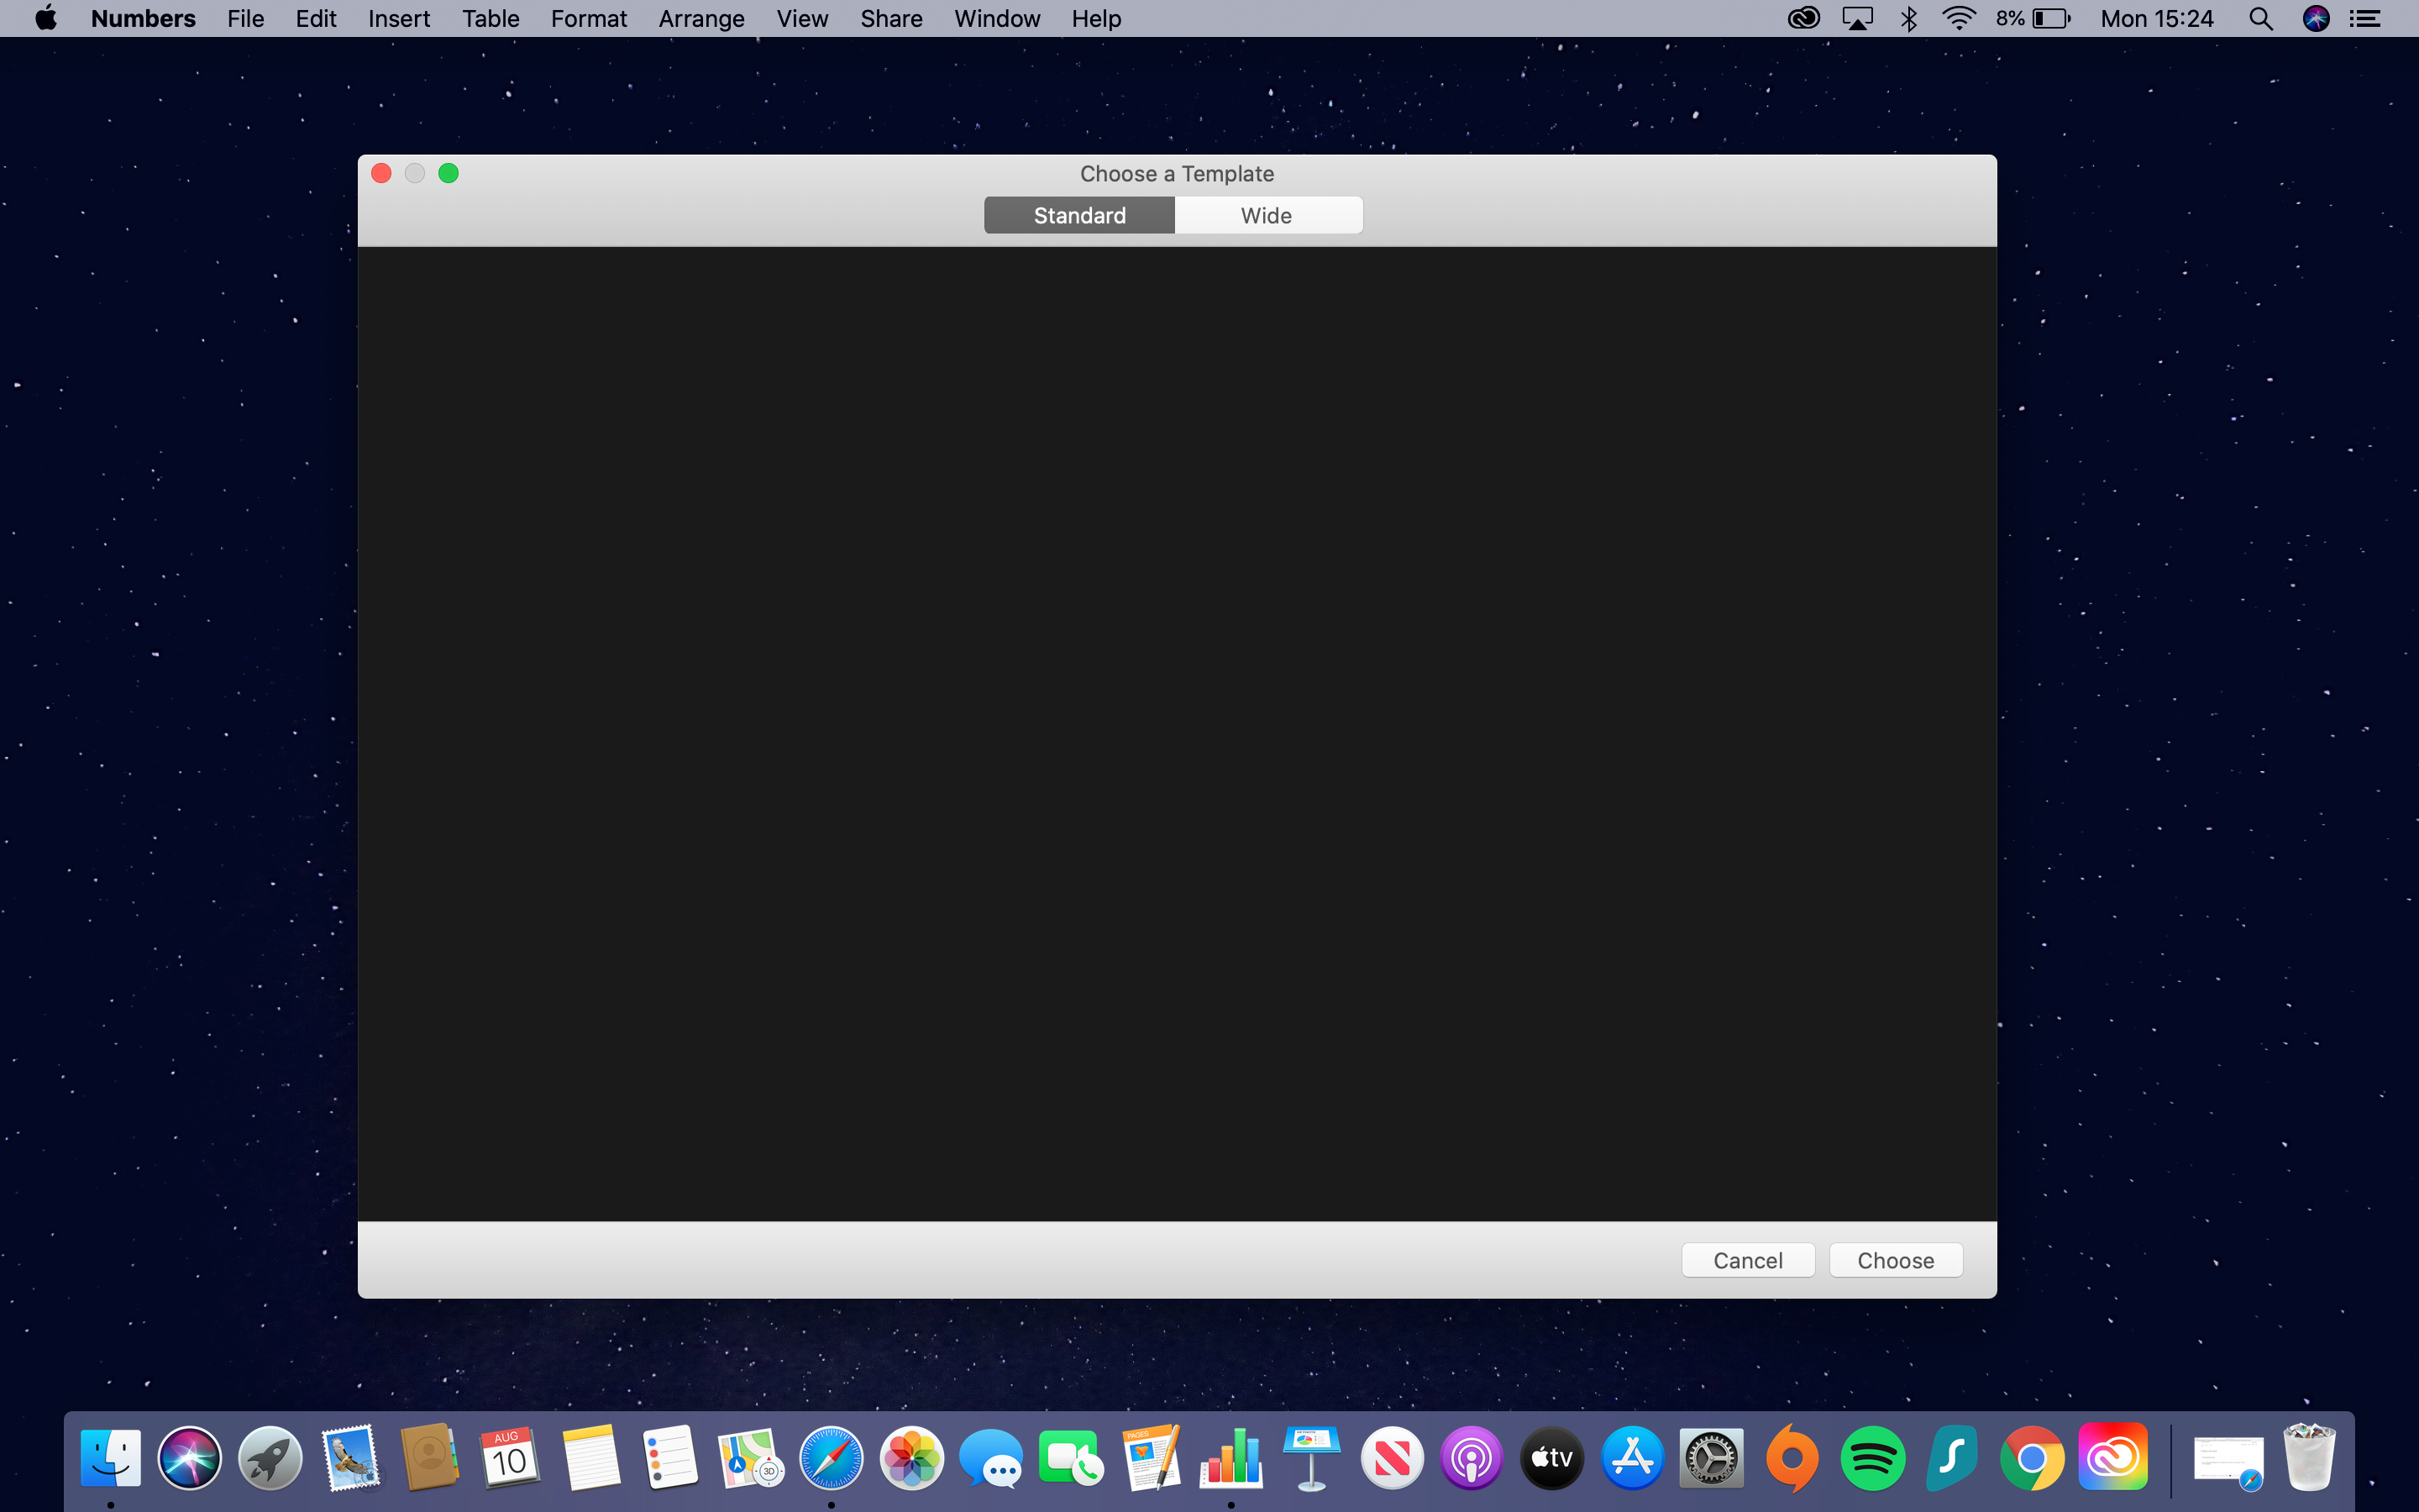Open Spotify from the Dock
The height and width of the screenshot is (1512, 2419).
[1872, 1458]
